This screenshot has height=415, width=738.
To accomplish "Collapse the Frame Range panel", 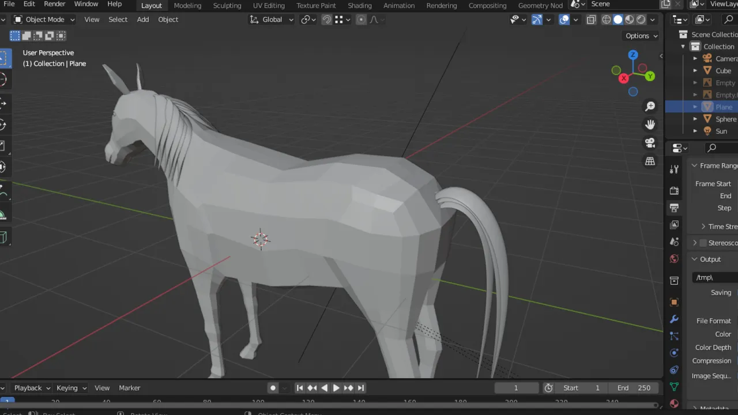I will 695,166.
